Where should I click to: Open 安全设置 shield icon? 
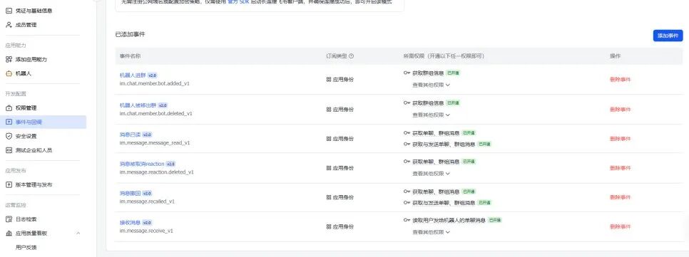click(9, 136)
